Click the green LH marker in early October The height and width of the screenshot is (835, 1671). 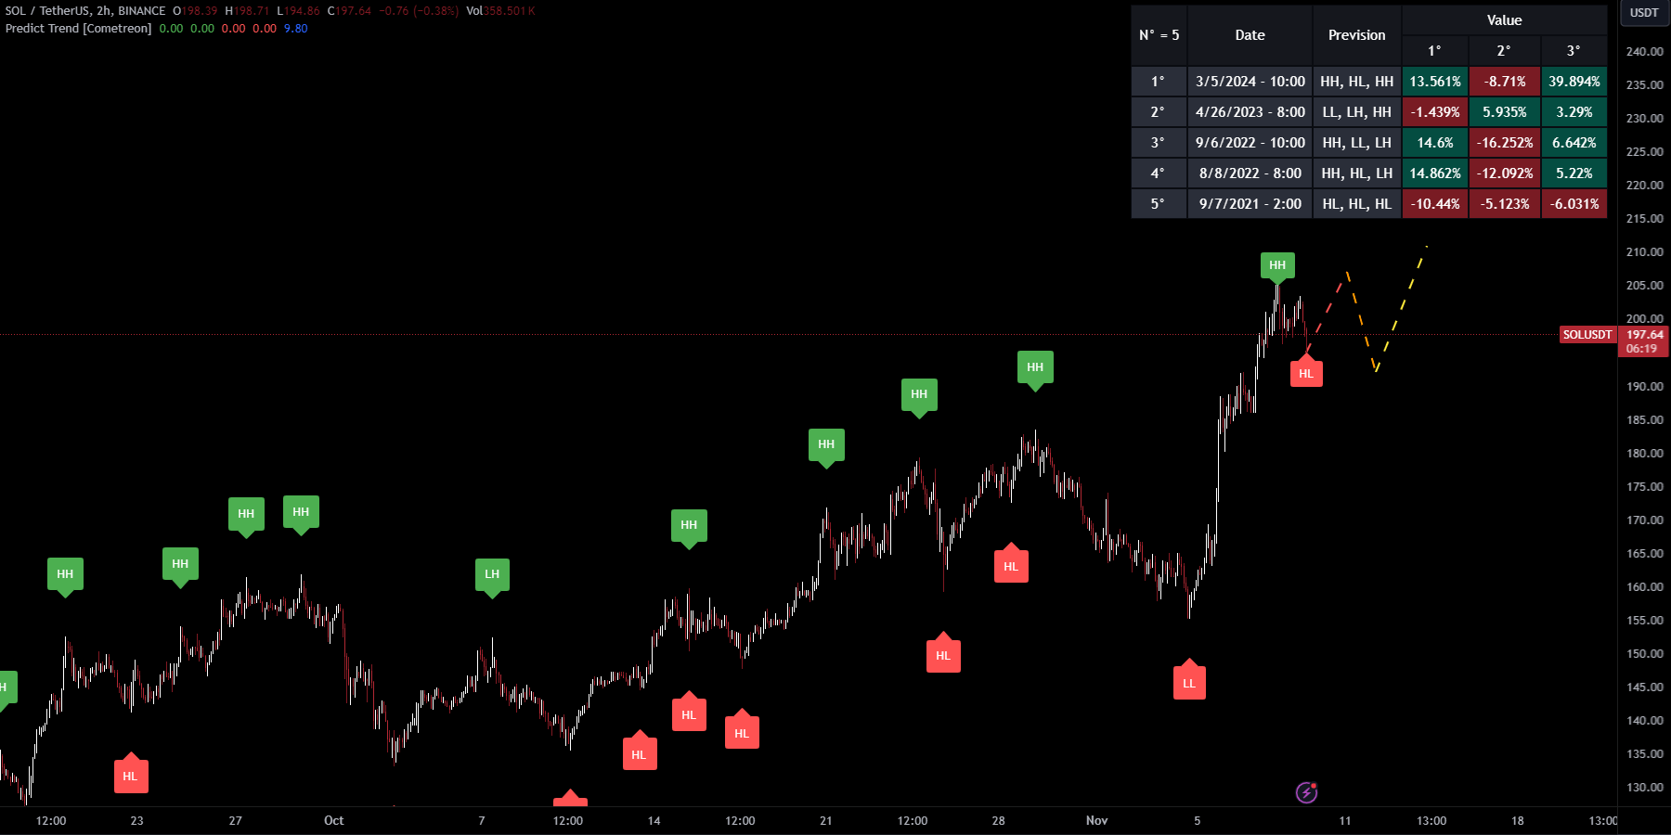pos(493,574)
